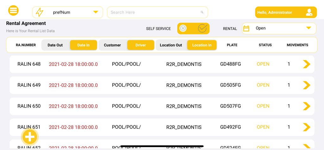Click the MOVEMENTS column header
This screenshot has width=324, height=150.
tap(297, 45)
